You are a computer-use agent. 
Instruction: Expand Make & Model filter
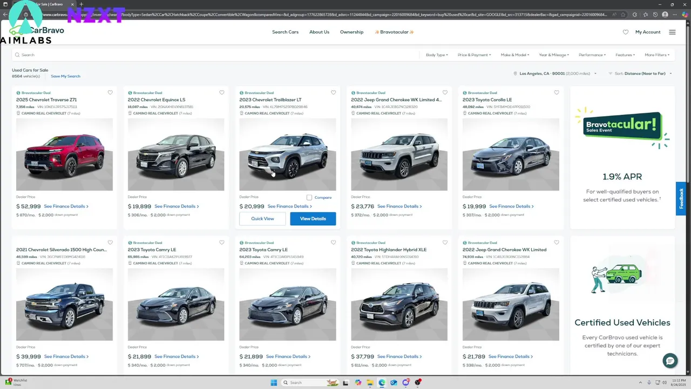coord(515,55)
